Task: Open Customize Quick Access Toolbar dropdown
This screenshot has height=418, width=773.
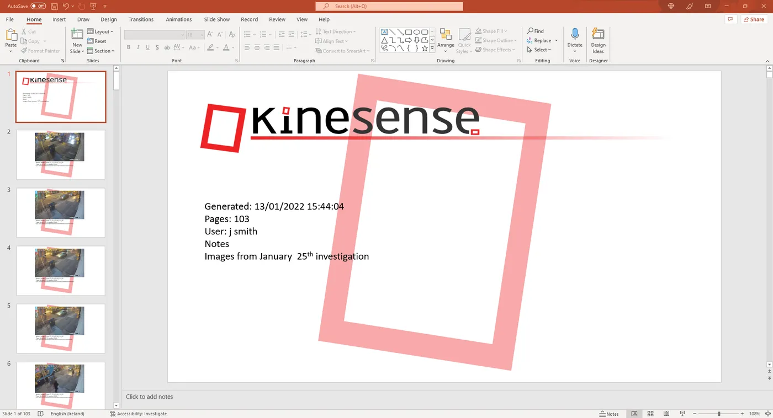Action: [x=104, y=6]
